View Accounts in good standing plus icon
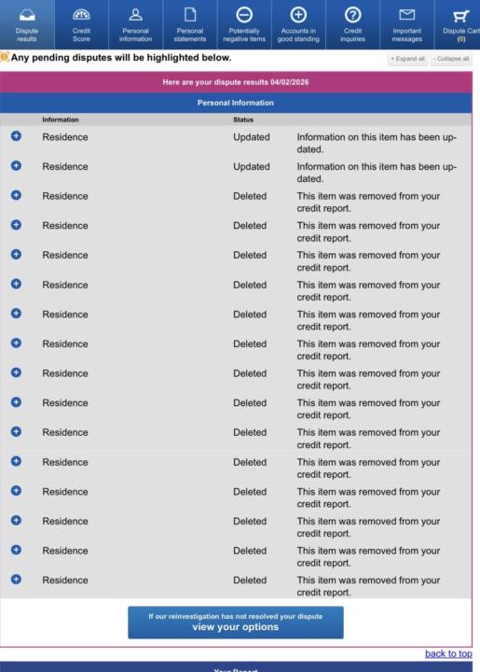 (x=298, y=15)
